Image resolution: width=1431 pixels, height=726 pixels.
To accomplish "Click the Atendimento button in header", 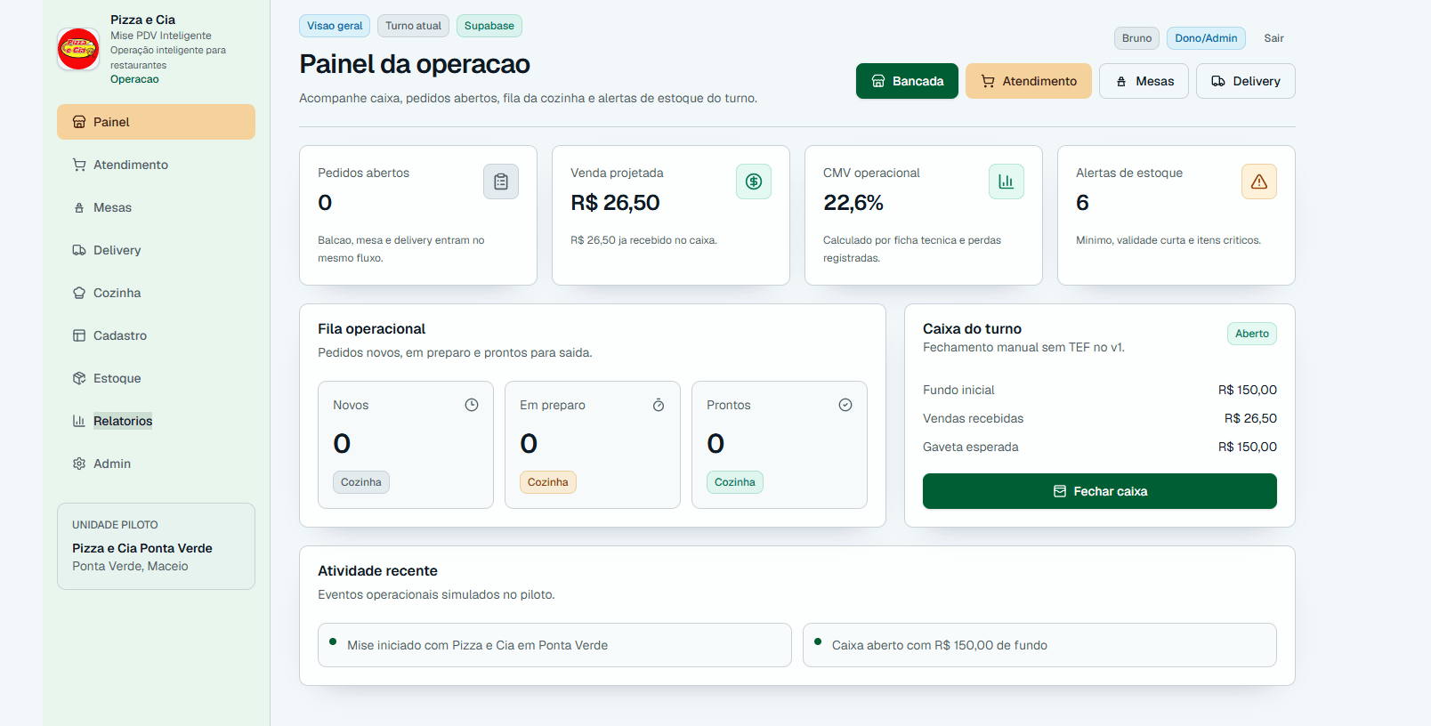I will point(1029,81).
